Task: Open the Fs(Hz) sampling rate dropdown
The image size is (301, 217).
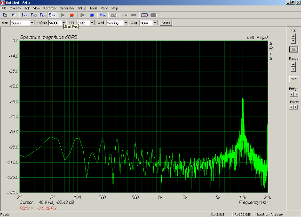Action: pyautogui.click(x=64, y=23)
